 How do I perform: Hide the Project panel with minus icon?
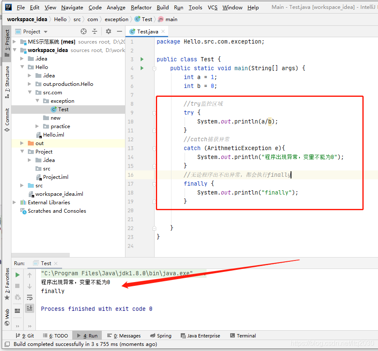pos(120,31)
